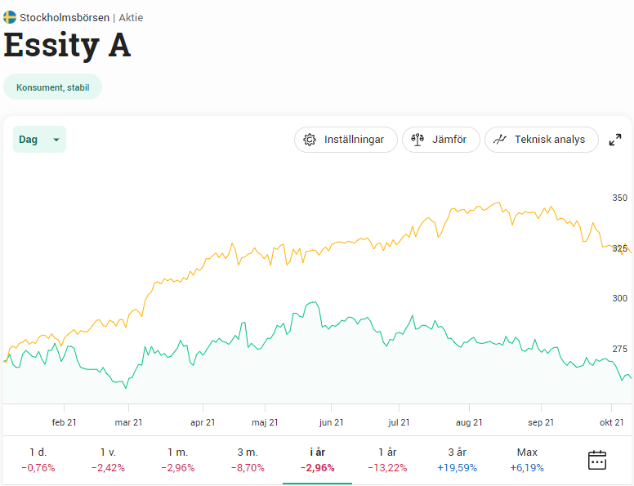Click the jul 21 axis label
634x486 pixels.
click(399, 422)
